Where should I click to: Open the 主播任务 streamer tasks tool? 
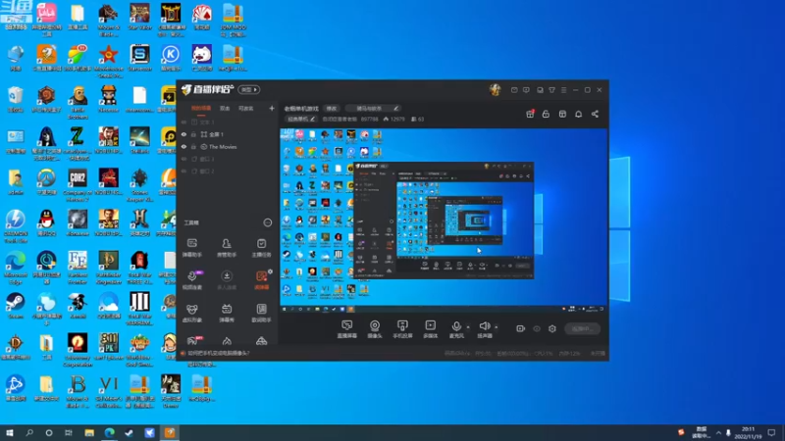point(261,248)
